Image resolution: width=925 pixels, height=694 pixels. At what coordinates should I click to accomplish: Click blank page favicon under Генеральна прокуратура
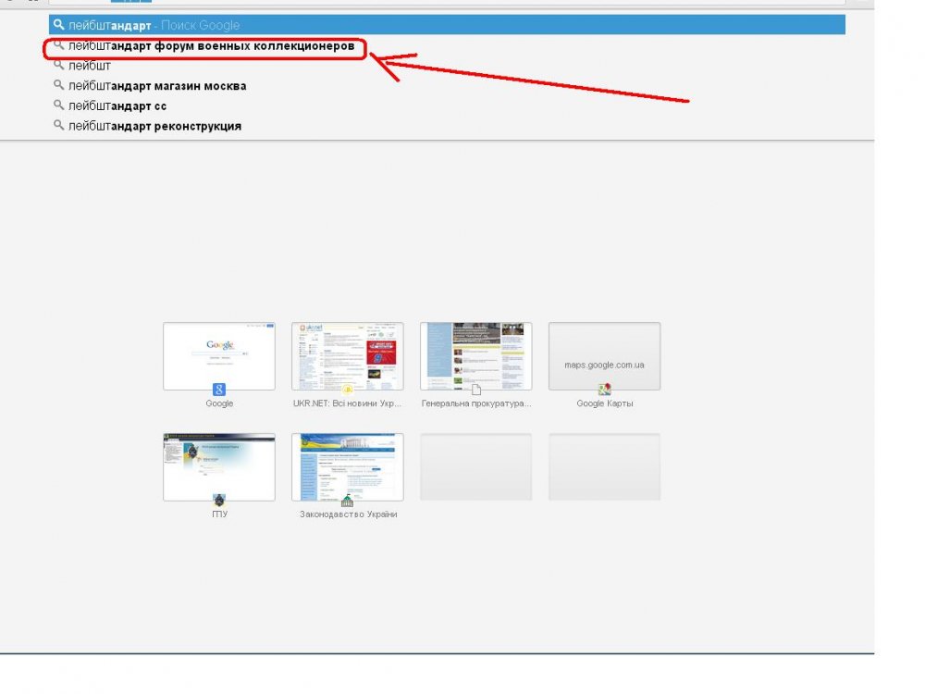pyautogui.click(x=476, y=390)
